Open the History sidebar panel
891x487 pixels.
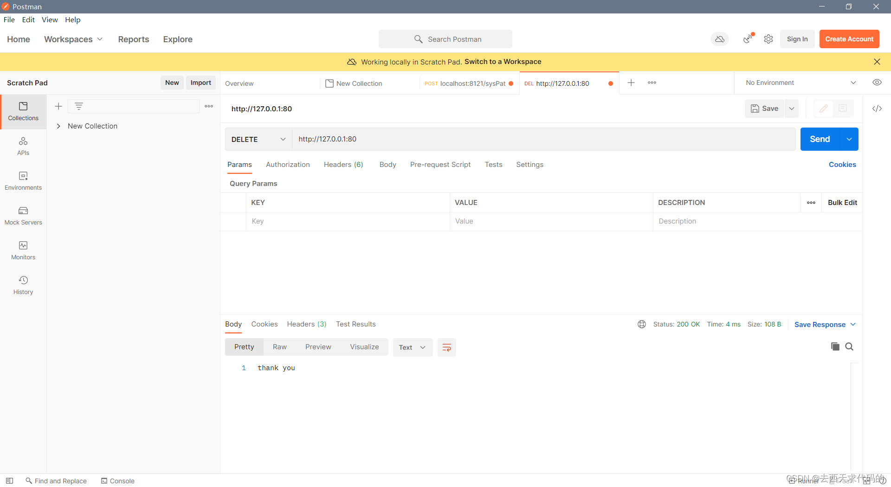pyautogui.click(x=23, y=285)
